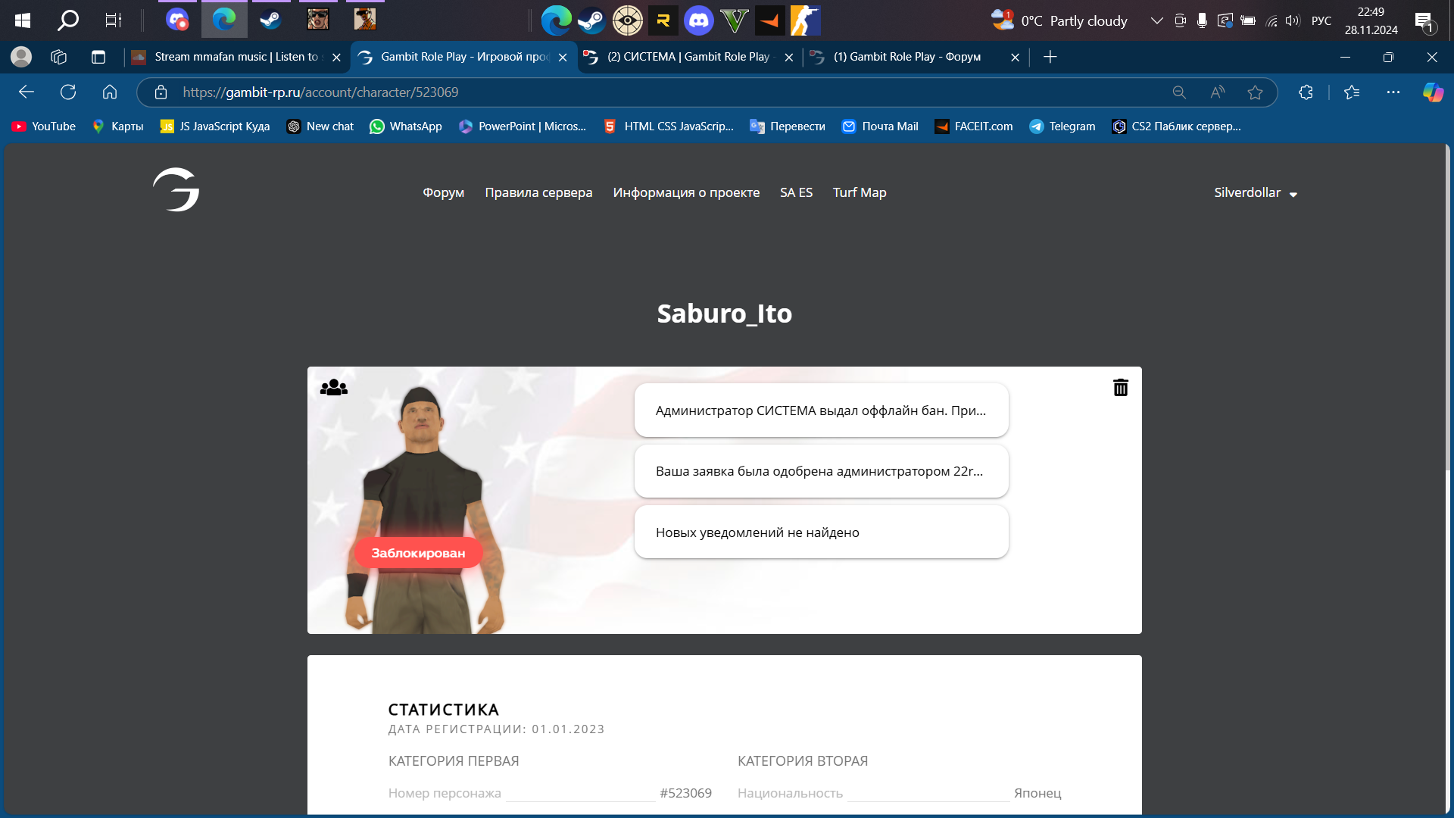This screenshot has width=1454, height=818.
Task: Click the Gambit G logo
Action: click(x=176, y=189)
